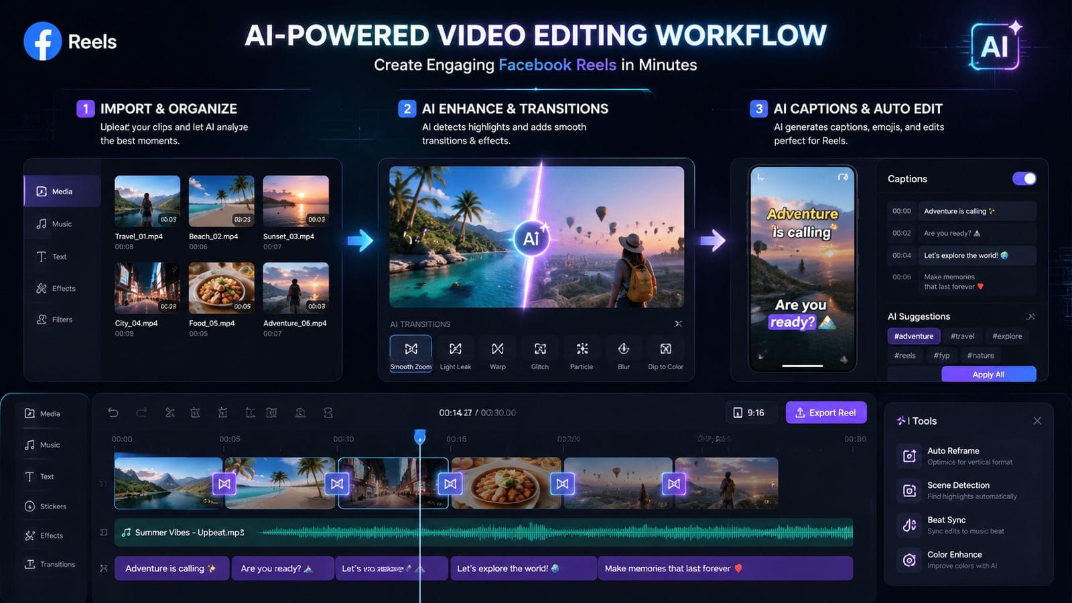Select the 00:02 "Are you ready?" caption row
The width and height of the screenshot is (1072, 603).
click(962, 233)
